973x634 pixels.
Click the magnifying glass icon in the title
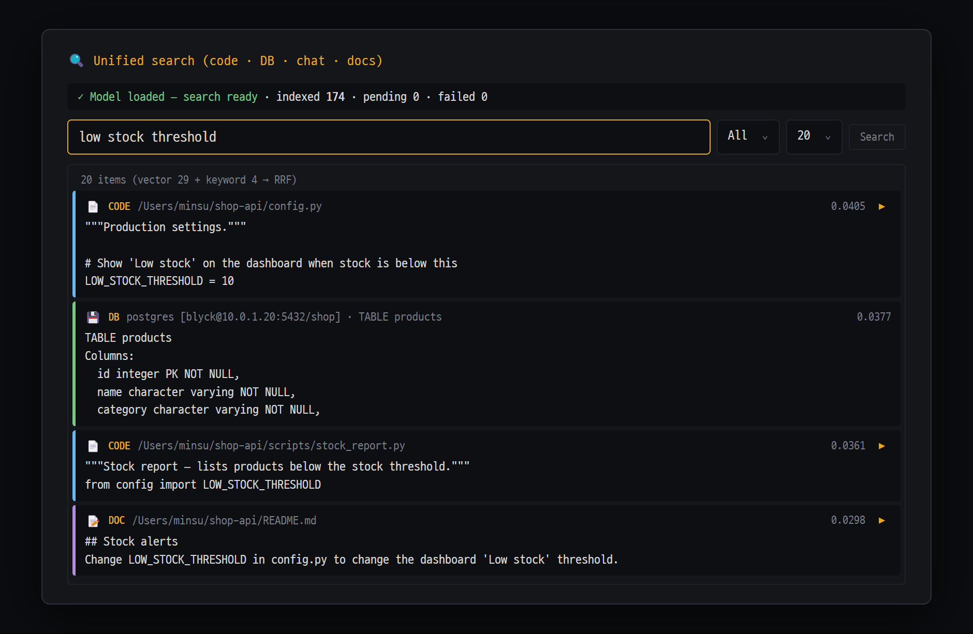tap(77, 61)
